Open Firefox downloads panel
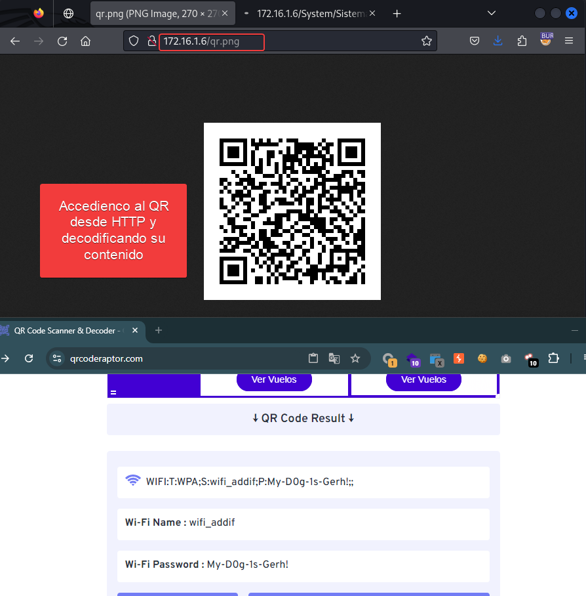 pyautogui.click(x=498, y=41)
